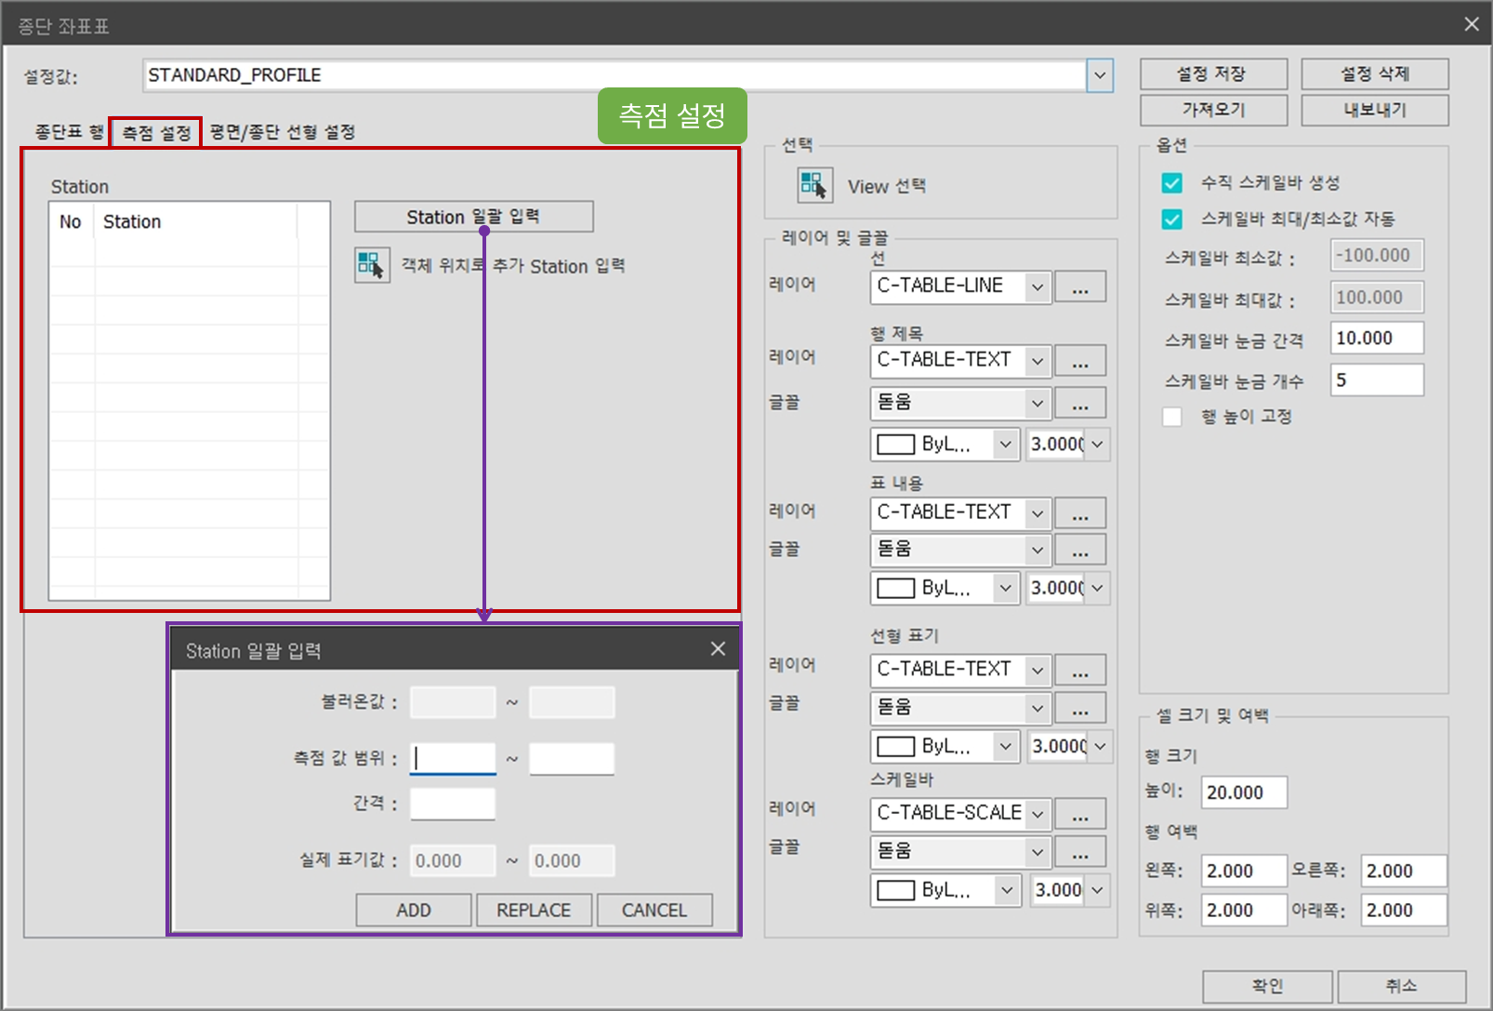
Task: Switch to the 평면/종단 선형 설정 tab
Action: click(283, 132)
